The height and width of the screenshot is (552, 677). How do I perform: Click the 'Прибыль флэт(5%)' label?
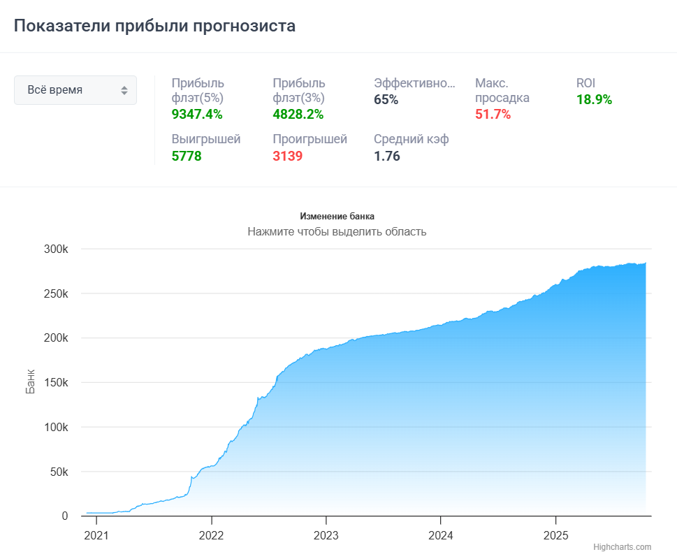198,90
